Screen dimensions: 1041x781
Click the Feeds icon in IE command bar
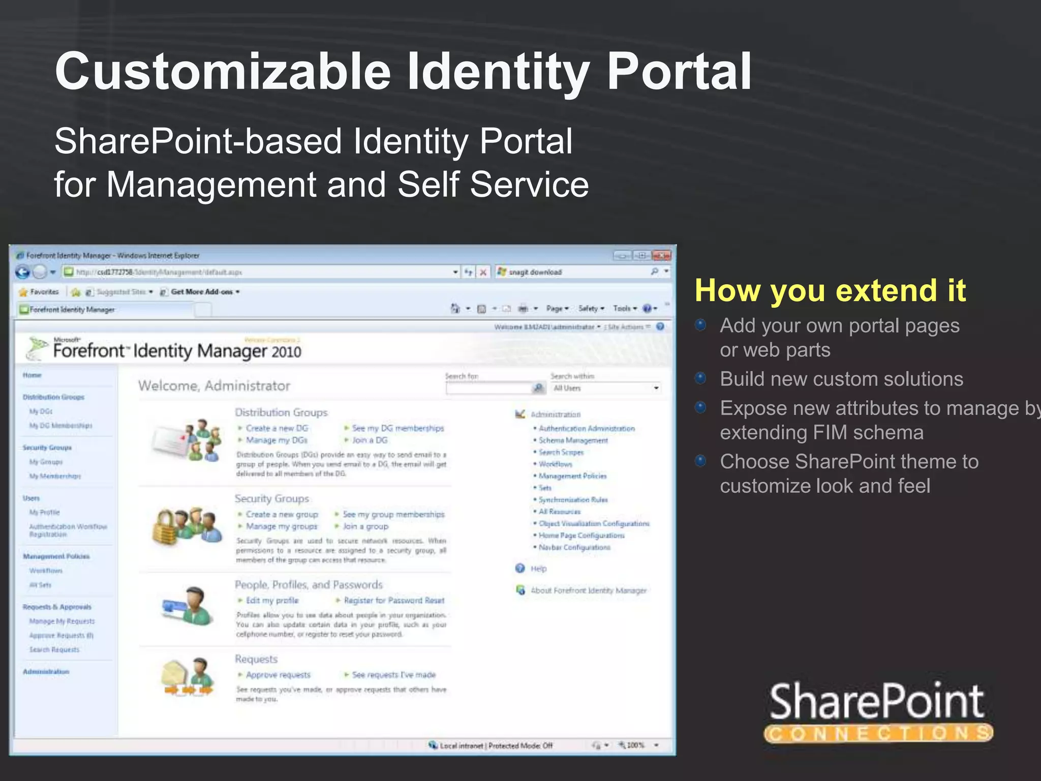pyautogui.click(x=481, y=309)
